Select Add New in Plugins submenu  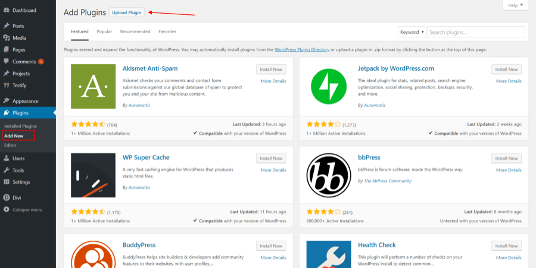(14, 135)
